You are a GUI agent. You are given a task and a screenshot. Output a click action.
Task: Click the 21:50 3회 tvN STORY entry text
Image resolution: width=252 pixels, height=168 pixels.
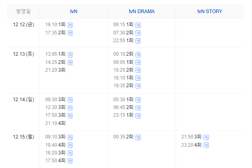(191, 137)
